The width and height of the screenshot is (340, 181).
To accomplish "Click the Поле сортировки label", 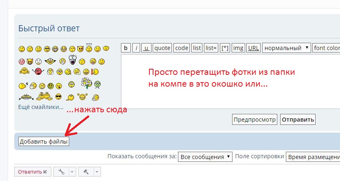I will 259,156.
